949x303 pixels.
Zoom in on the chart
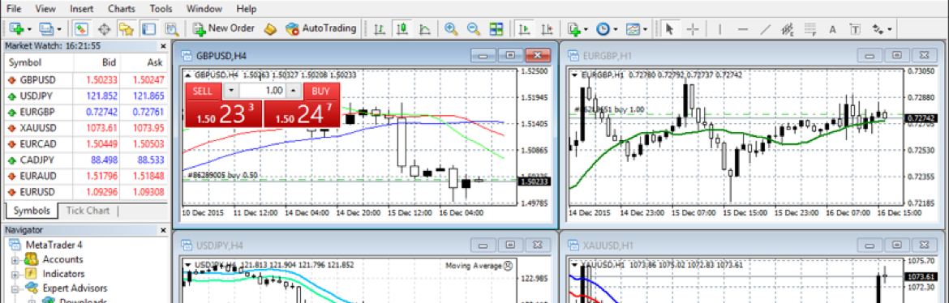coord(450,28)
